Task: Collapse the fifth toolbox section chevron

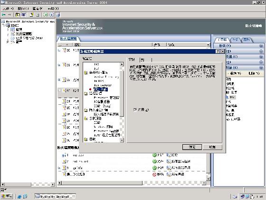Action: pos(261,68)
